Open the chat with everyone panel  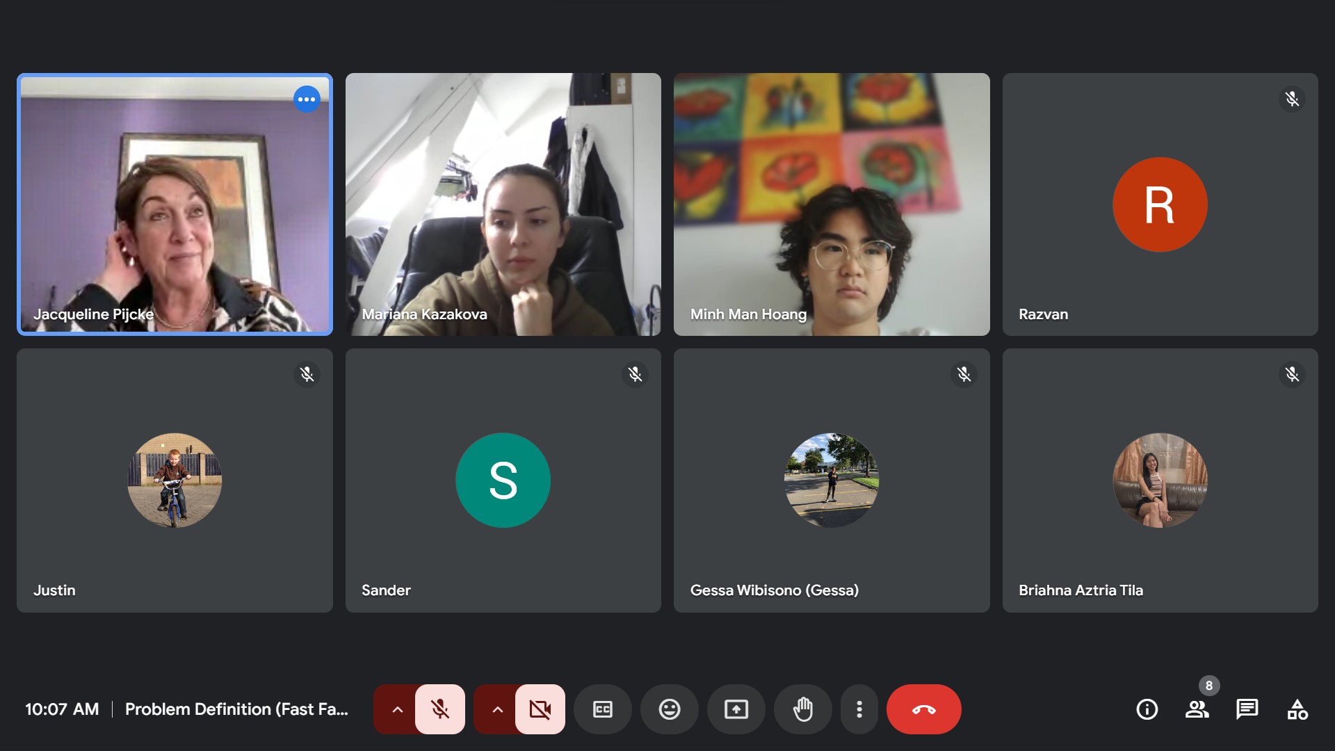(x=1247, y=709)
